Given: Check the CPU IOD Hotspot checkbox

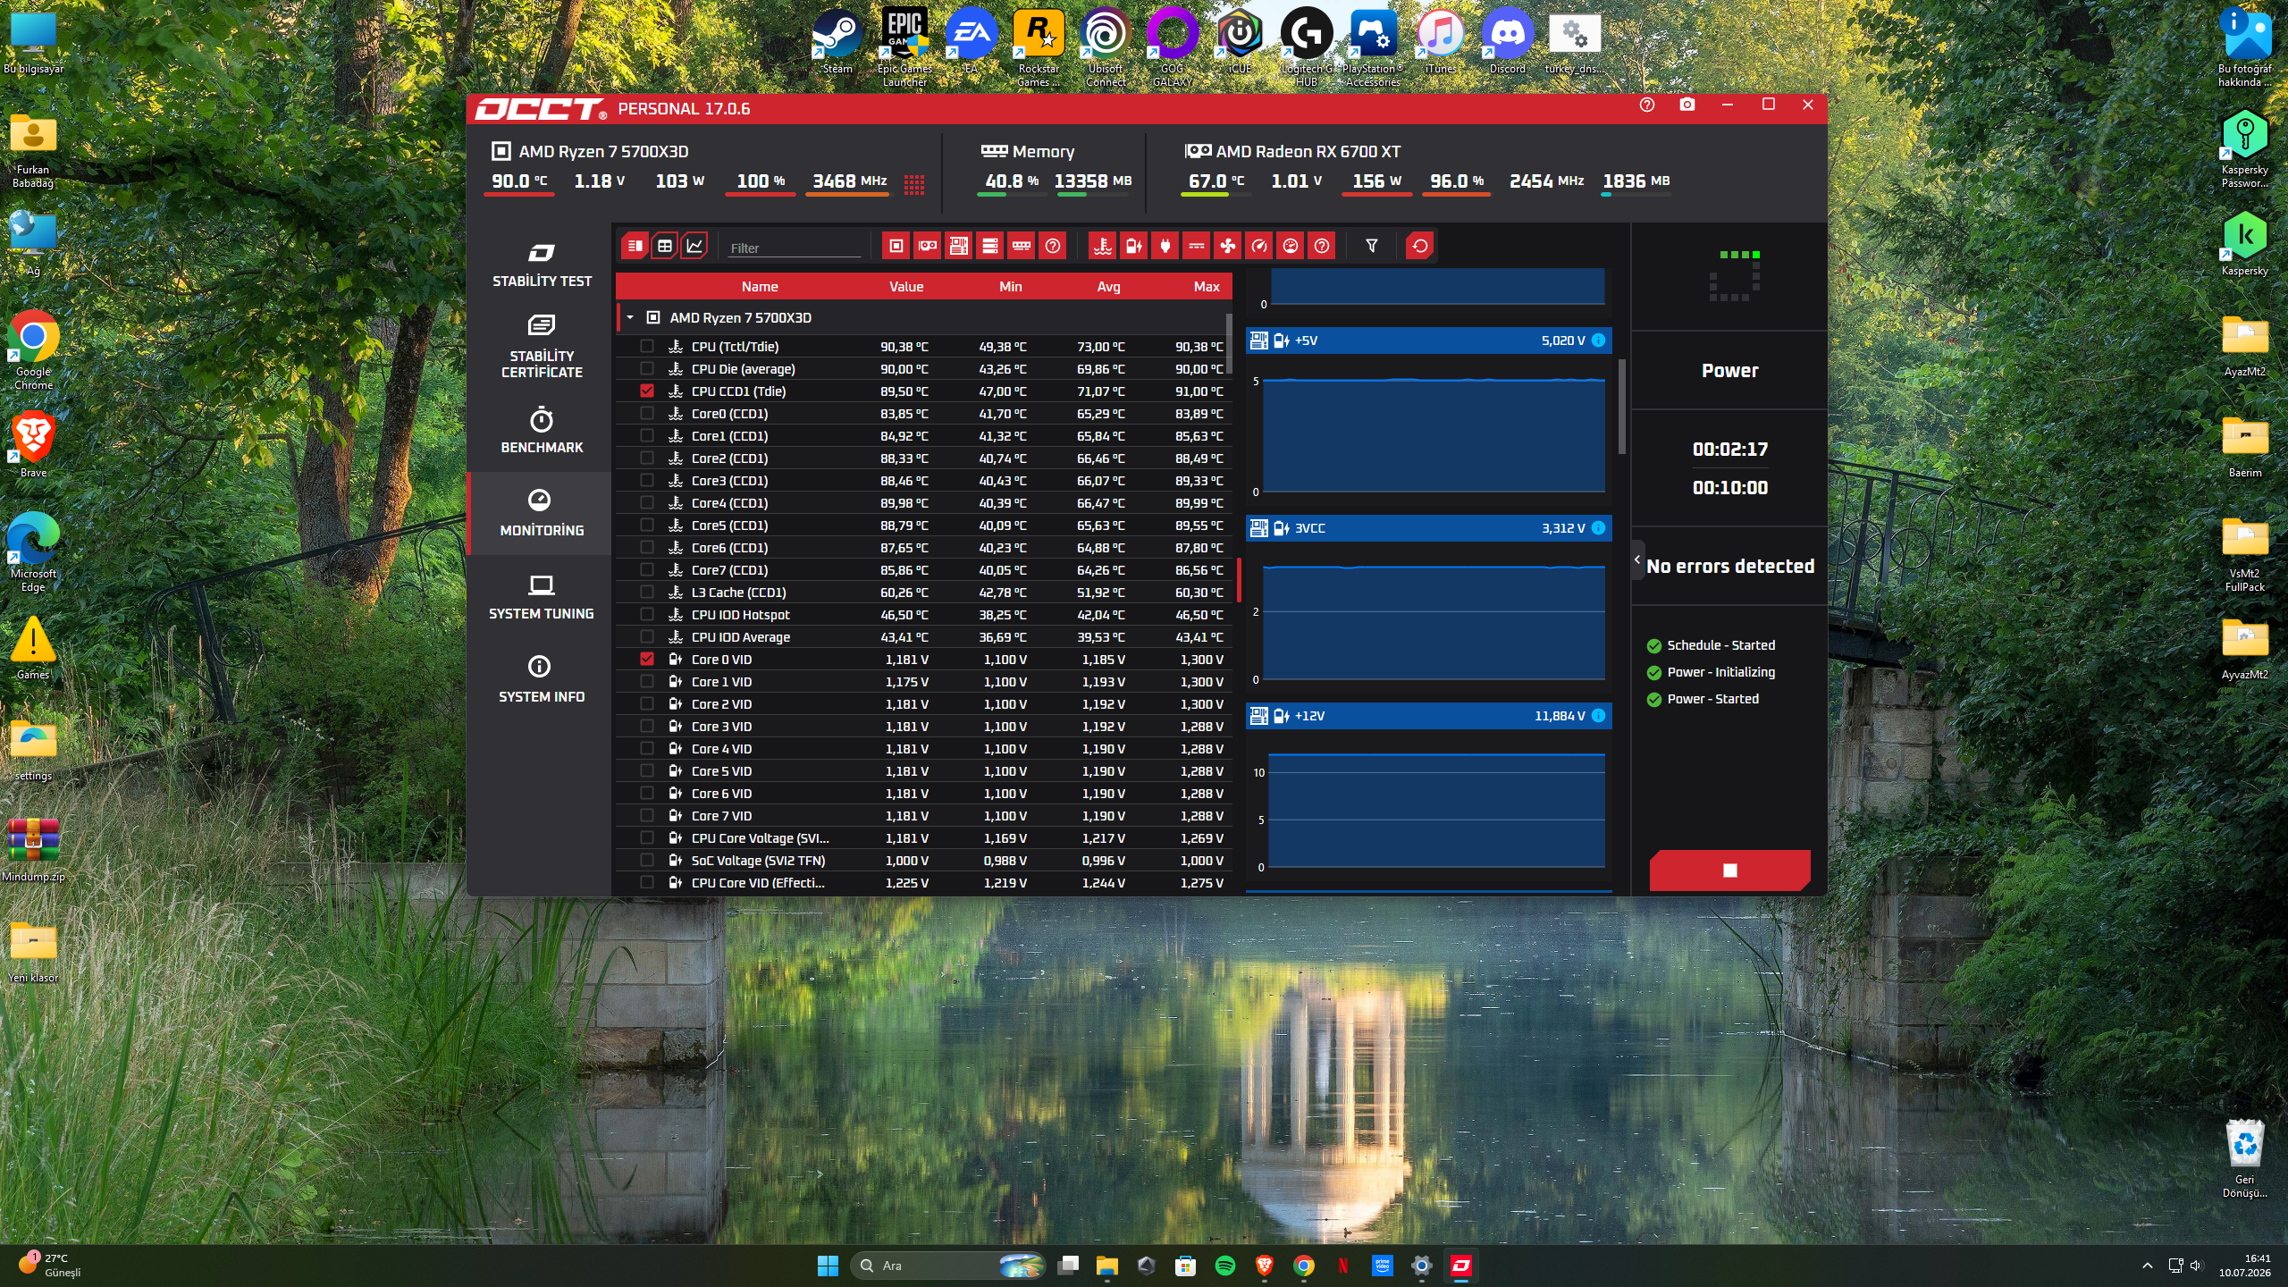Looking at the screenshot, I should click(647, 615).
